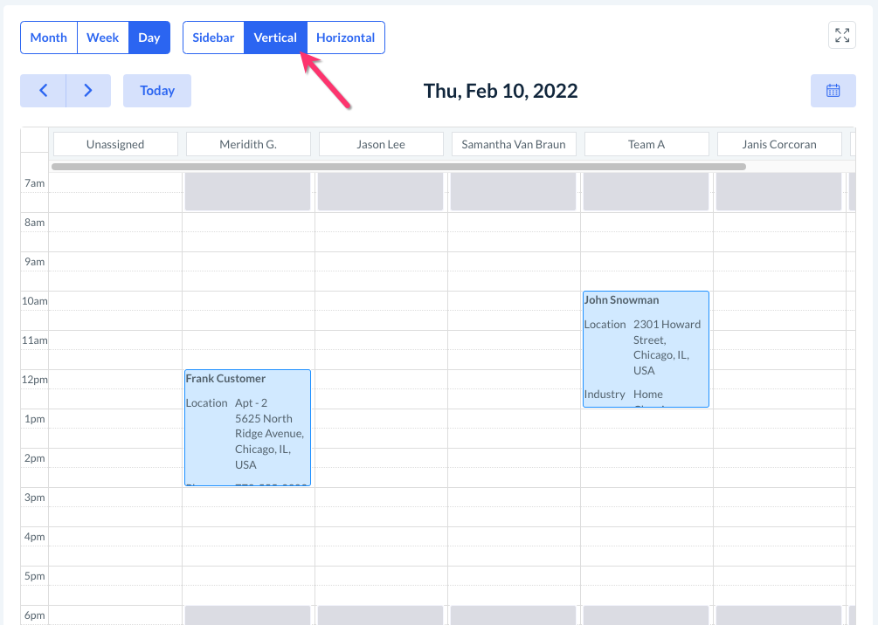Switch to Week view
The height and width of the screenshot is (625, 878).
coord(103,38)
